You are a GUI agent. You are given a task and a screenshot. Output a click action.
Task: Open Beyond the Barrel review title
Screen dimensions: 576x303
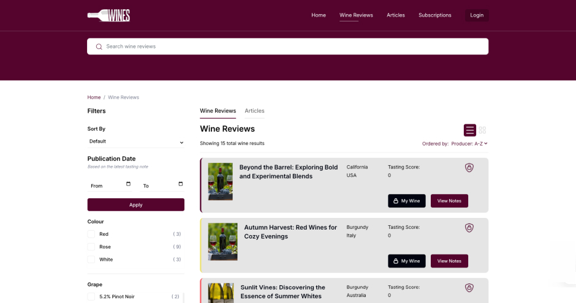[289, 171]
